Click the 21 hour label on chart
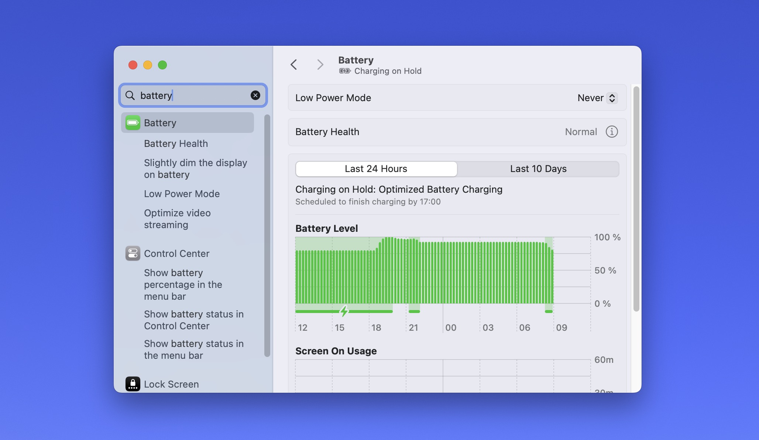This screenshot has height=440, width=759. click(413, 328)
